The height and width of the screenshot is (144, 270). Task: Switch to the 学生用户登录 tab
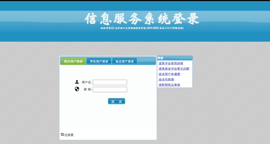click(x=99, y=61)
